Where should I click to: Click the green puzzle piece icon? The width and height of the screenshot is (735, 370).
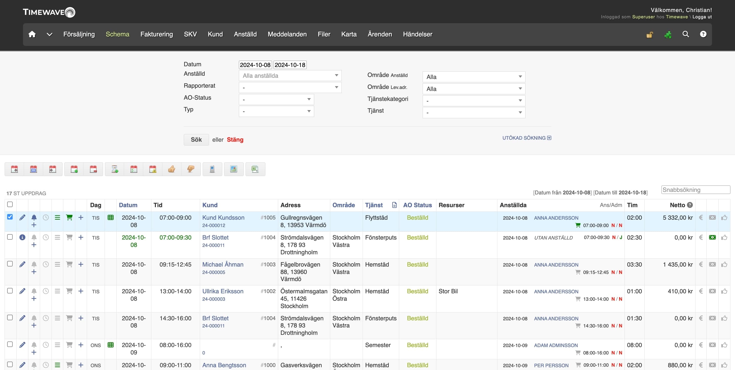668,35
